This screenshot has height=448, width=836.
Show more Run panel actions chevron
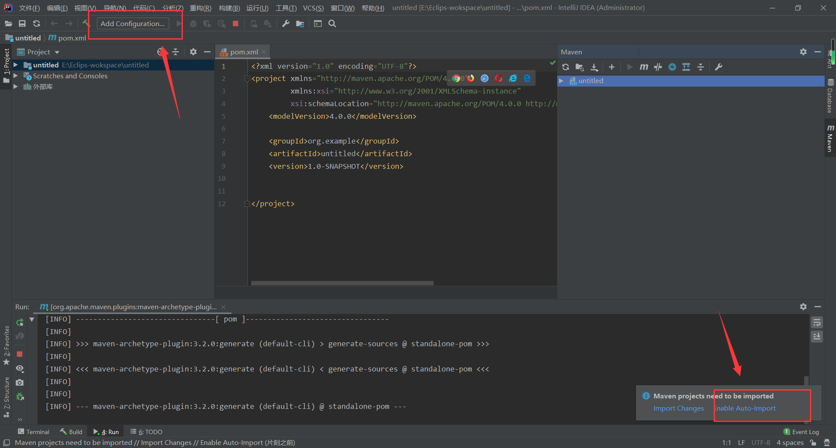[x=20, y=420]
